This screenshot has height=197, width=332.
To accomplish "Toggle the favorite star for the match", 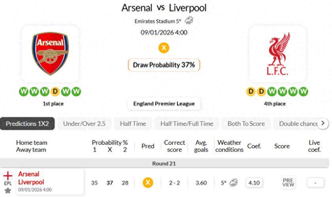I will click(8, 191).
